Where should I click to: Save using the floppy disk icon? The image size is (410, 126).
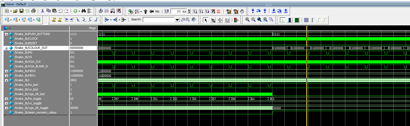click(21, 11)
